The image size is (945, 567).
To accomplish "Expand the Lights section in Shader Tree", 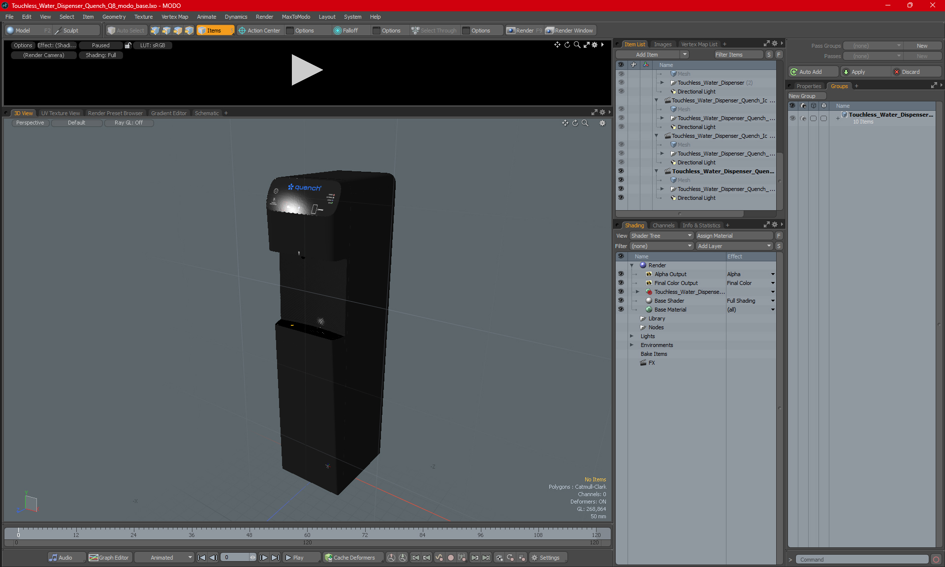I will tap(632, 336).
